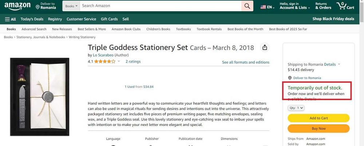Click the share icon beside title
The height and width of the screenshot is (146, 364).
tap(265, 48)
